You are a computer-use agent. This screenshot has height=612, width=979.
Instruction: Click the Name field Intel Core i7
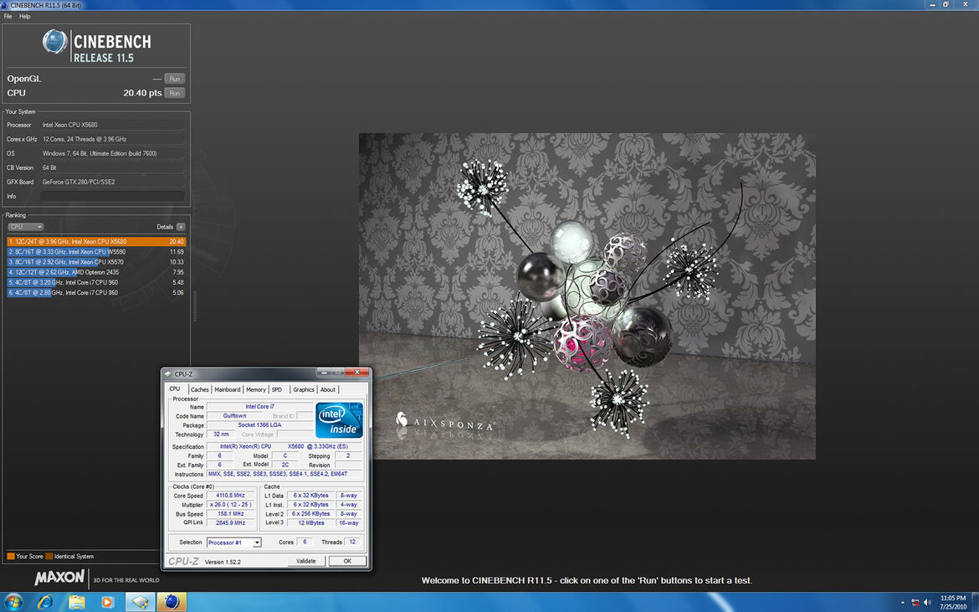259,407
